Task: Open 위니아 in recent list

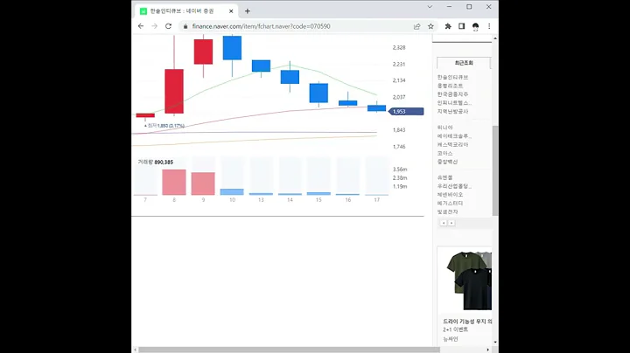Action: pos(444,128)
